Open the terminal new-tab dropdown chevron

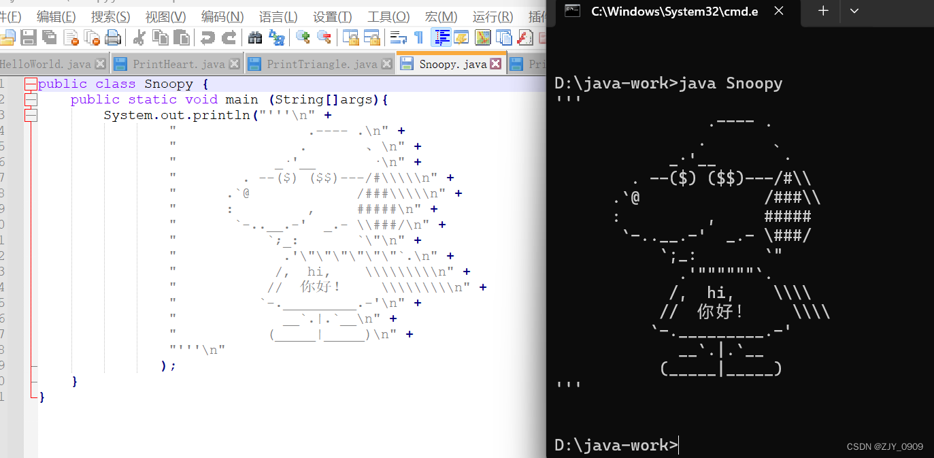tap(854, 11)
